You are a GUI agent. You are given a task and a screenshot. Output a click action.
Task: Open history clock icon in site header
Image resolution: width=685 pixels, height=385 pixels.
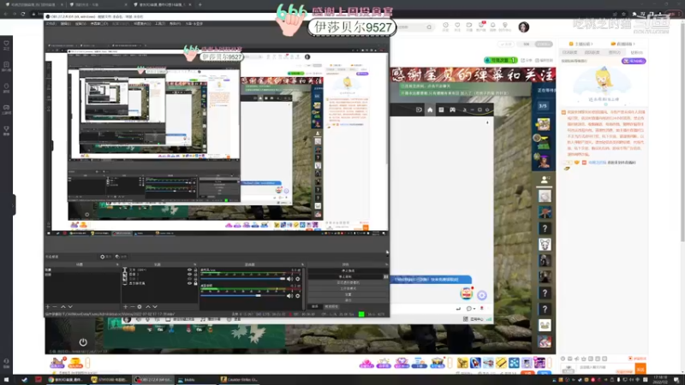[445, 27]
